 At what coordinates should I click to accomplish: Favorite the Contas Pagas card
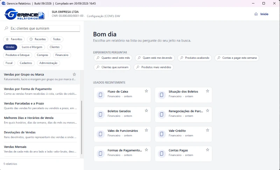point(208,150)
